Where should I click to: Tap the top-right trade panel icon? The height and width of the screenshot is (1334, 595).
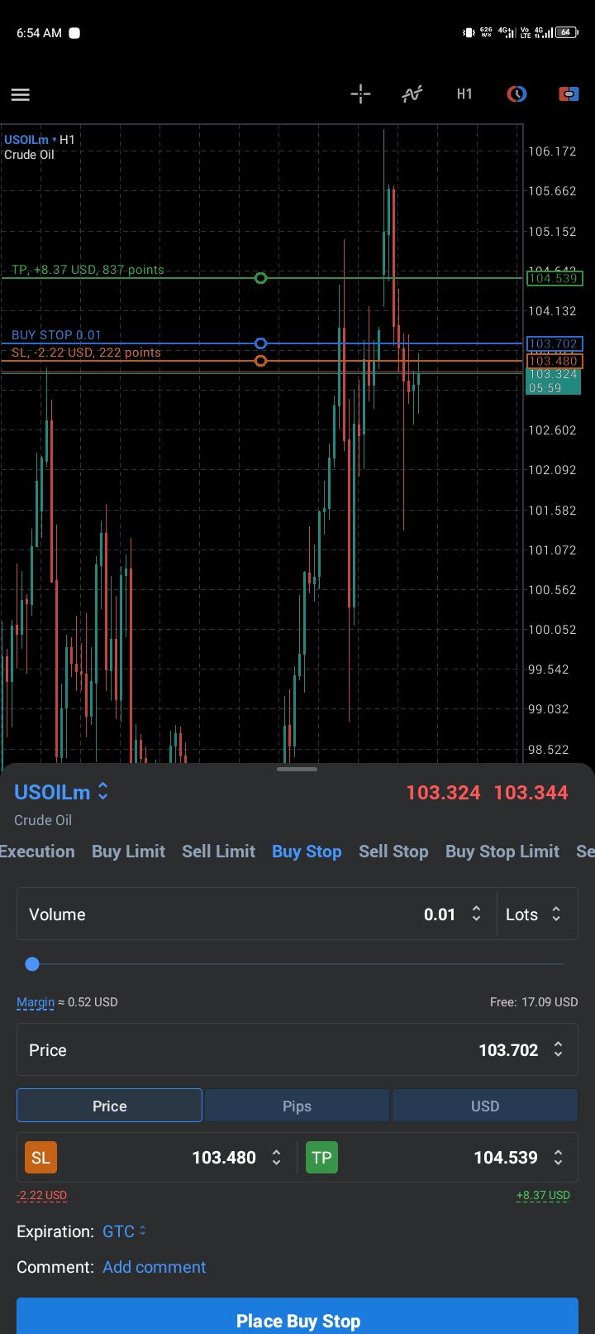click(569, 94)
